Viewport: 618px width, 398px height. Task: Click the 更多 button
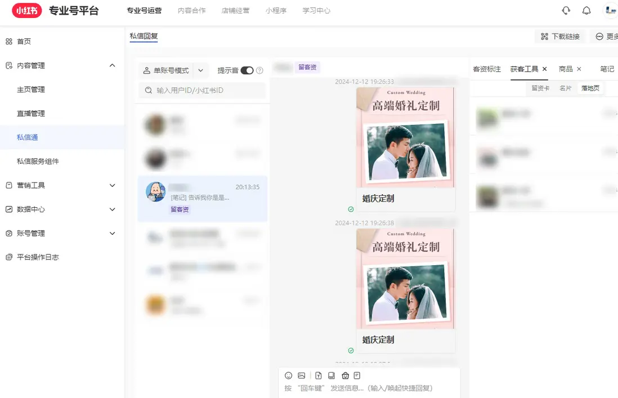click(604, 36)
